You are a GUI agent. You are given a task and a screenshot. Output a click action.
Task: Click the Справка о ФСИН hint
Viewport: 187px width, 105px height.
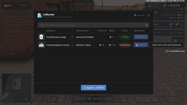point(102,99)
